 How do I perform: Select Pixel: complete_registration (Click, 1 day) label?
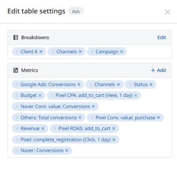[65, 140]
